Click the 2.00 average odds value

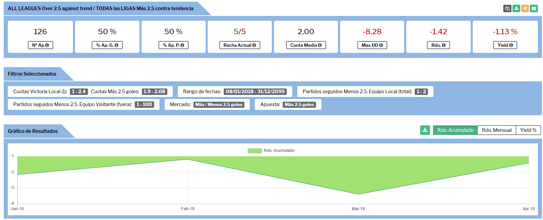306,32
